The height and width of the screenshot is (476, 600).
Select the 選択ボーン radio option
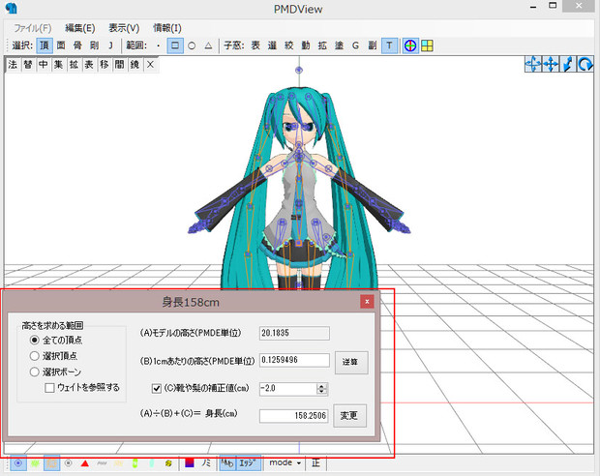[55, 372]
